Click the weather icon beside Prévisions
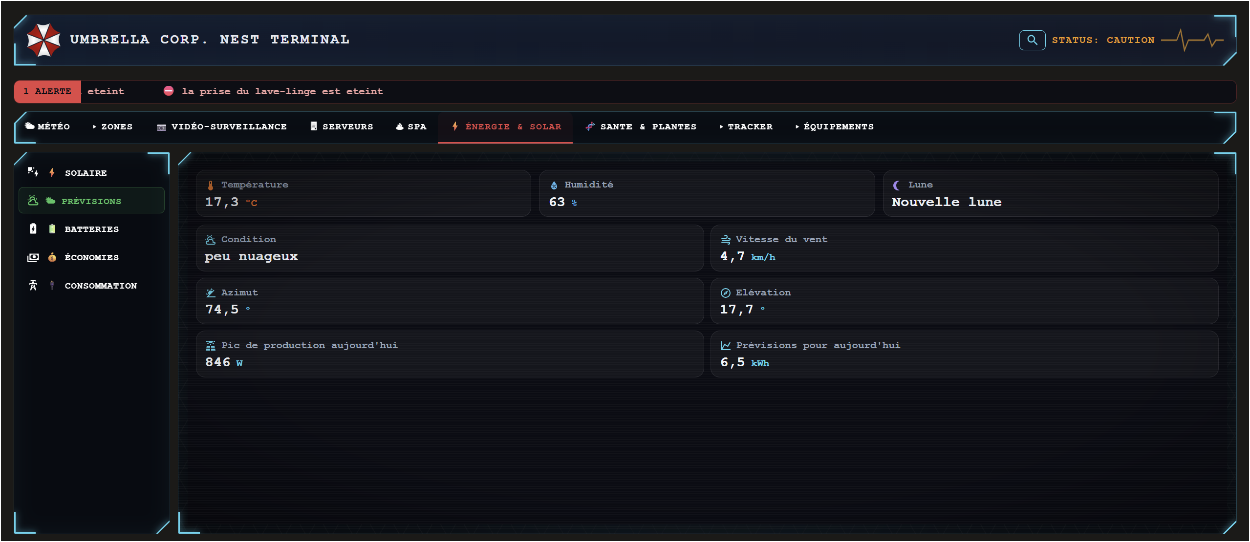This screenshot has height=542, width=1250. click(x=33, y=200)
